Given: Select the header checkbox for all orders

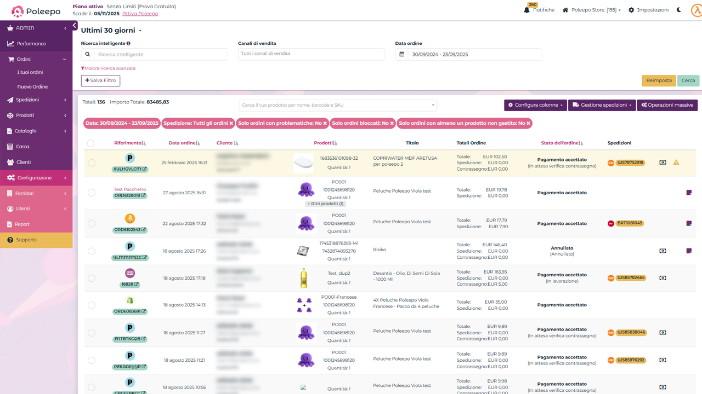Looking at the screenshot, I should pyautogui.click(x=90, y=143).
